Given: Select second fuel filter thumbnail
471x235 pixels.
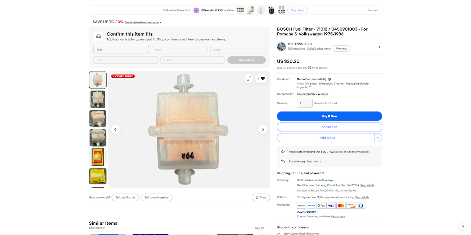Looking at the screenshot, I should (x=98, y=99).
